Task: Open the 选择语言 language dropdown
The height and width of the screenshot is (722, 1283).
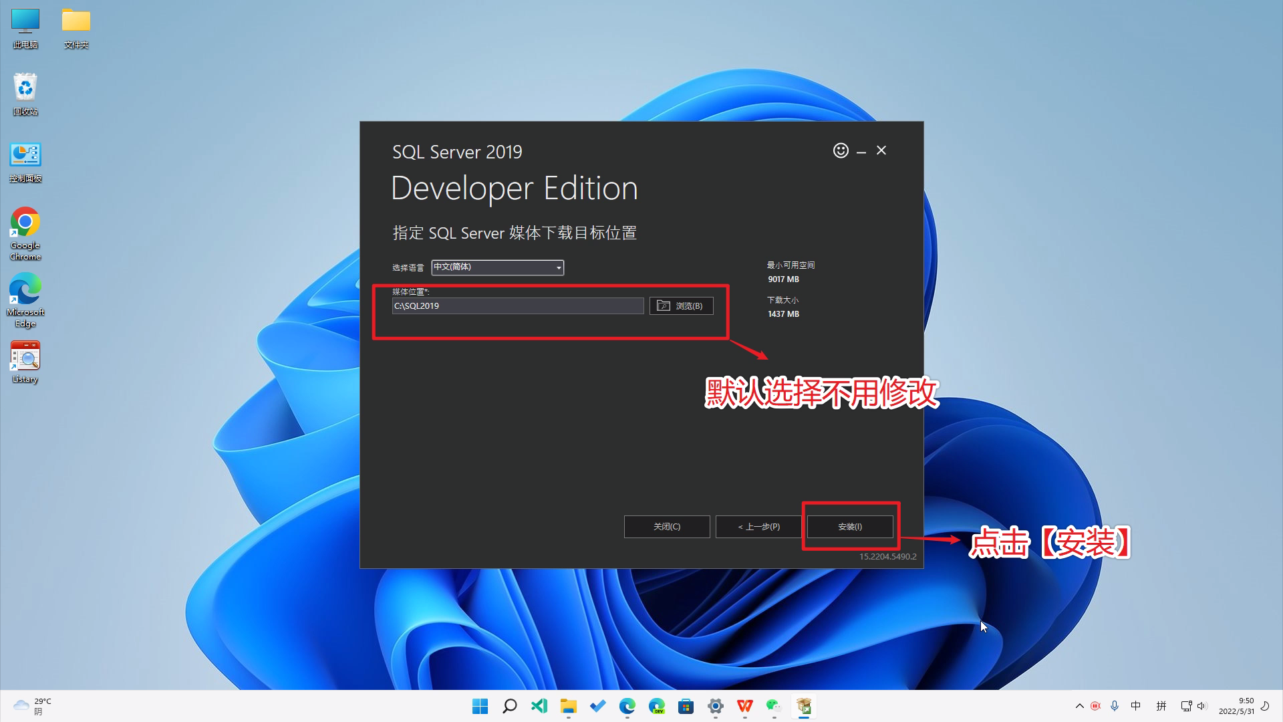Action: point(498,267)
